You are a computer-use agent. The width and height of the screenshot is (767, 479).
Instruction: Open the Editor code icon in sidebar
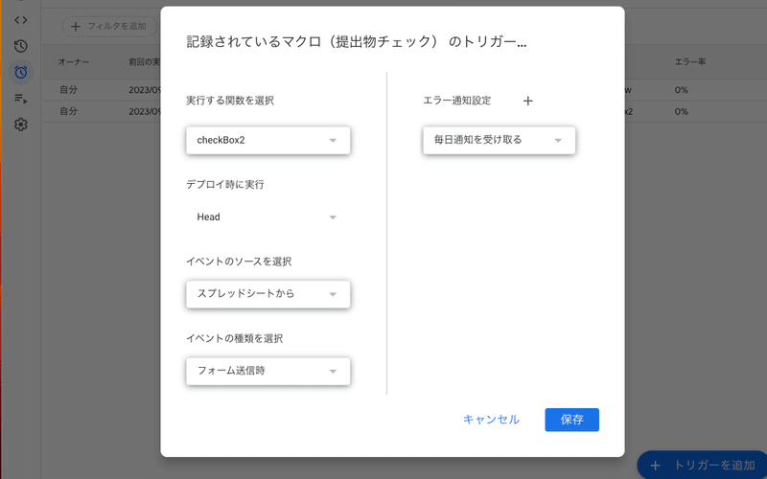(21, 20)
